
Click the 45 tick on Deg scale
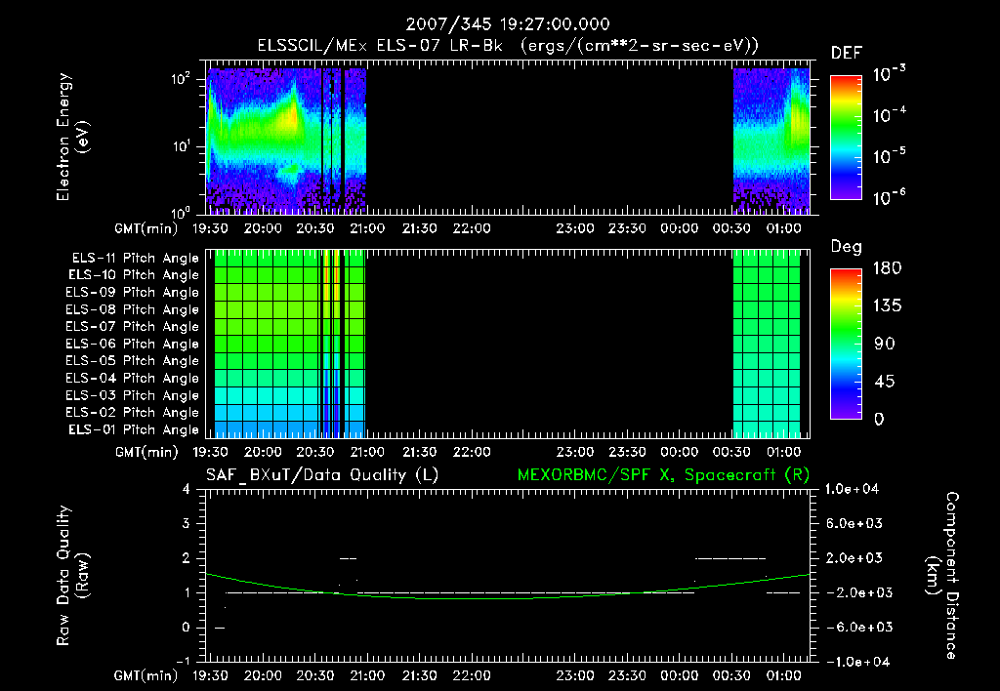[885, 382]
